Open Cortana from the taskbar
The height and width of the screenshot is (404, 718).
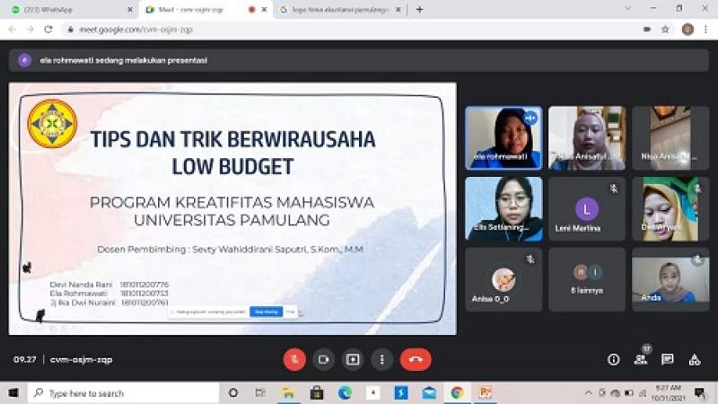pyautogui.click(x=233, y=393)
